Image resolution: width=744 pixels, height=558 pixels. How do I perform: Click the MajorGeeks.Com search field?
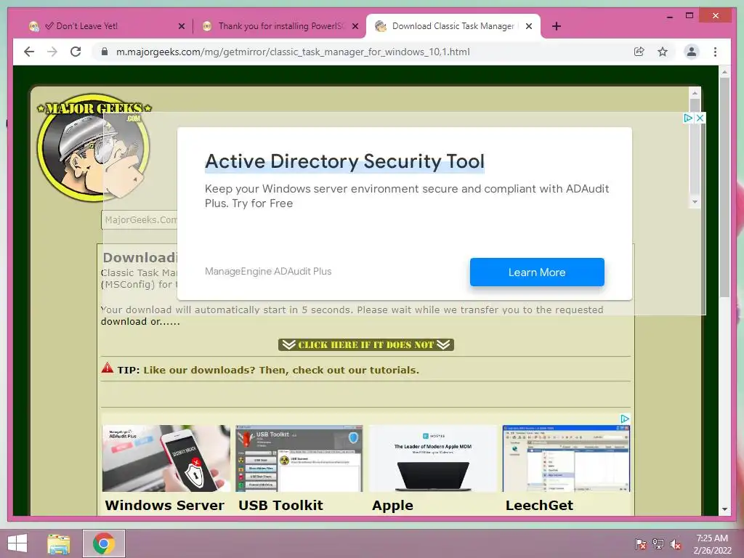click(139, 220)
